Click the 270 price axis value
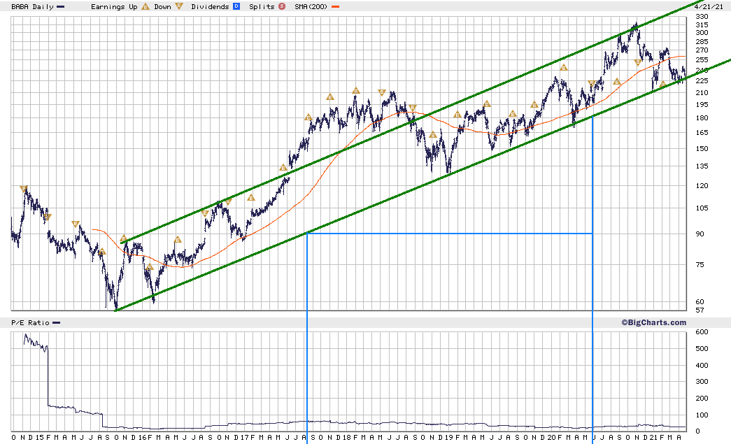Image resolution: width=731 pixels, height=444 pixels. [x=702, y=50]
